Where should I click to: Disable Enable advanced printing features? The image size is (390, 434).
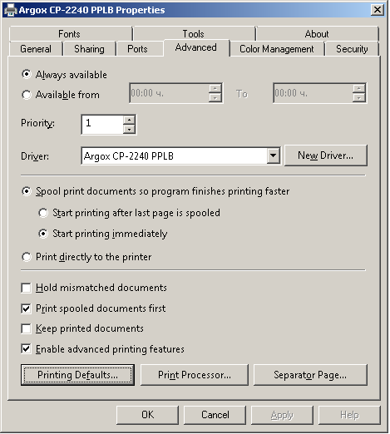coord(26,349)
